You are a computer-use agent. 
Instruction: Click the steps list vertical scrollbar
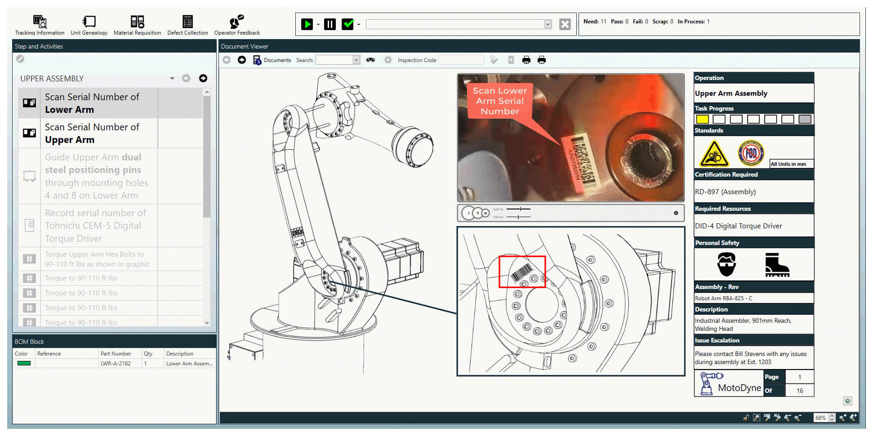click(207, 157)
